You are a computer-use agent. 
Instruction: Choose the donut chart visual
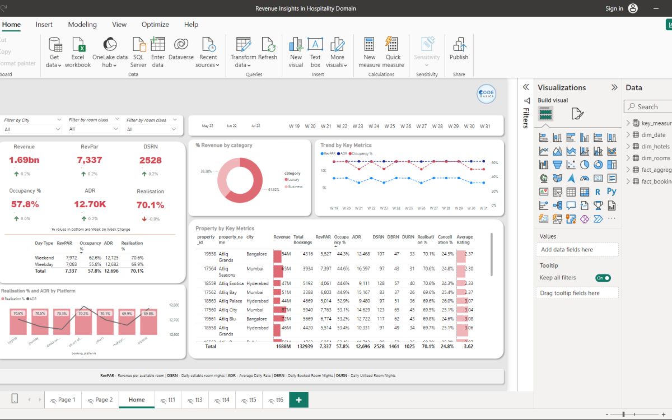click(598, 165)
